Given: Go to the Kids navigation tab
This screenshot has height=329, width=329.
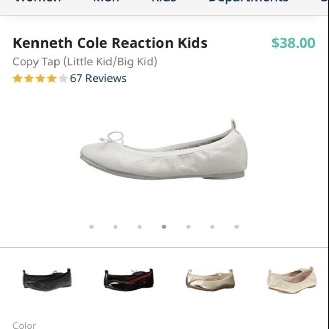Looking at the screenshot, I should [x=163, y=3].
